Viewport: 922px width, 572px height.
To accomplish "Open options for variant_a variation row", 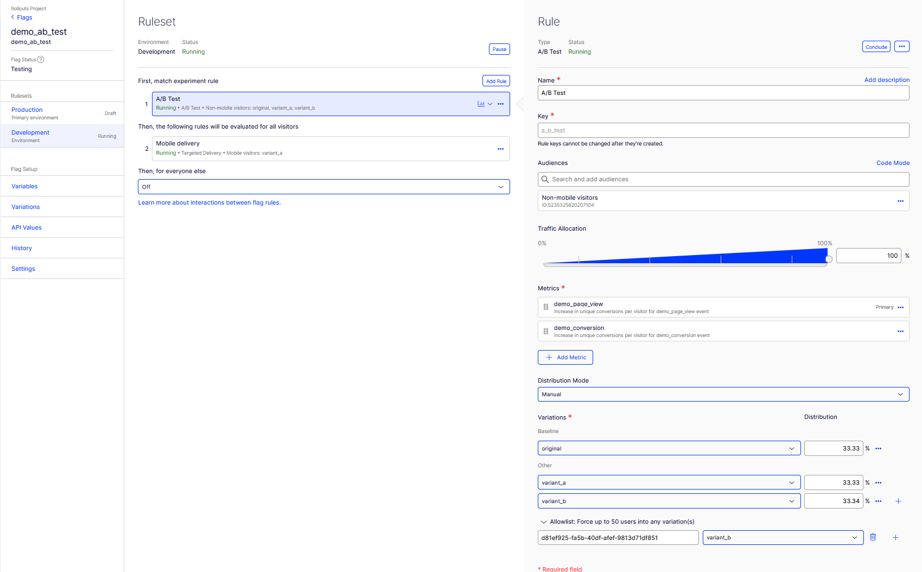I will 878,482.
